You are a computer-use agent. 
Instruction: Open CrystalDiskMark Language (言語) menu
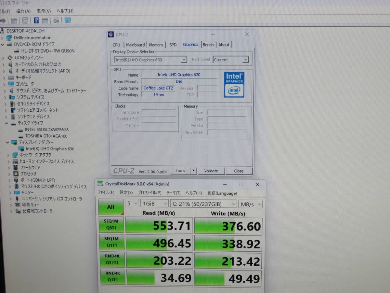pos(222,193)
